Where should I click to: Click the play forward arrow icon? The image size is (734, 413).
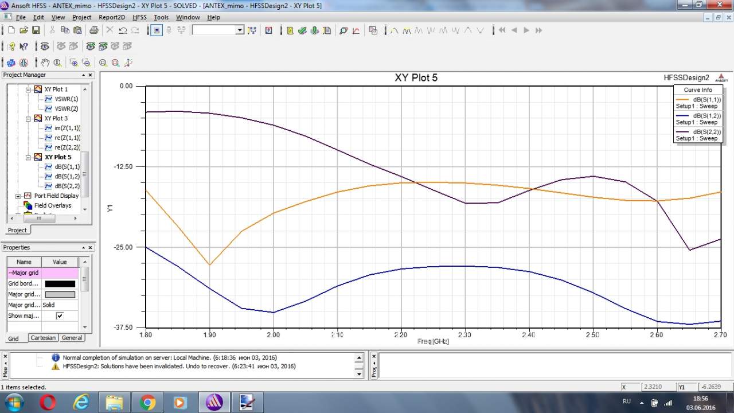[526, 30]
